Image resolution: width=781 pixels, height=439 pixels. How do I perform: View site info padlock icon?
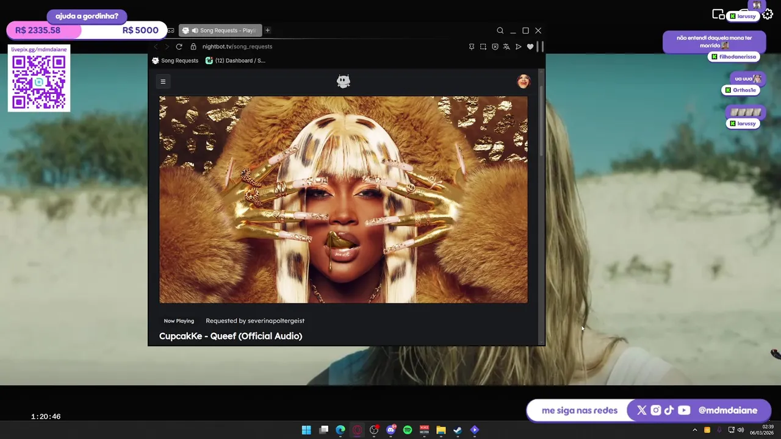click(193, 46)
